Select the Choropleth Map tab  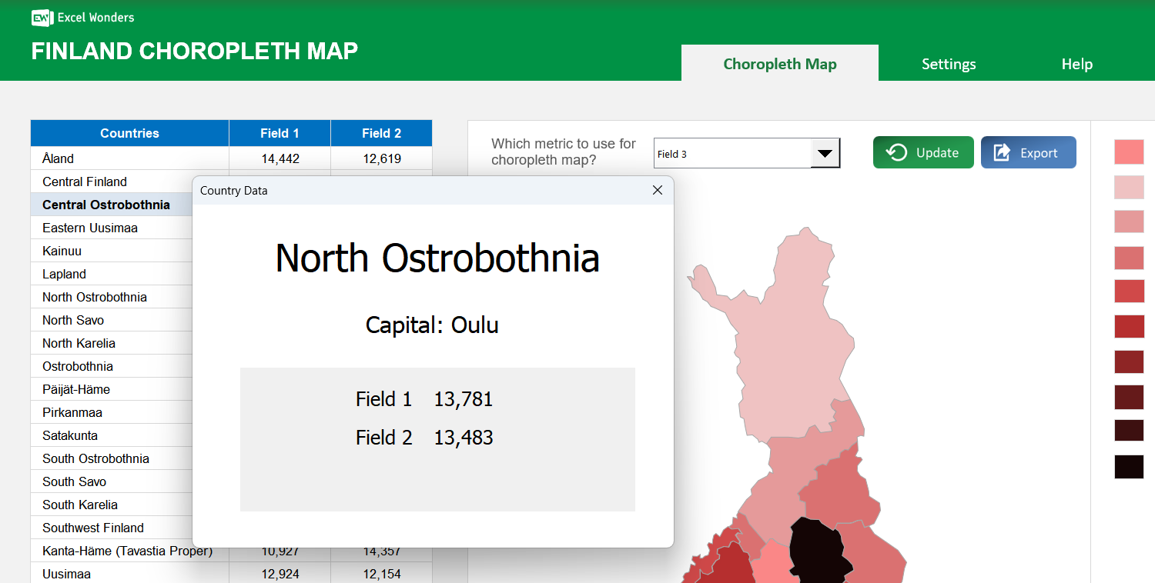click(x=779, y=64)
